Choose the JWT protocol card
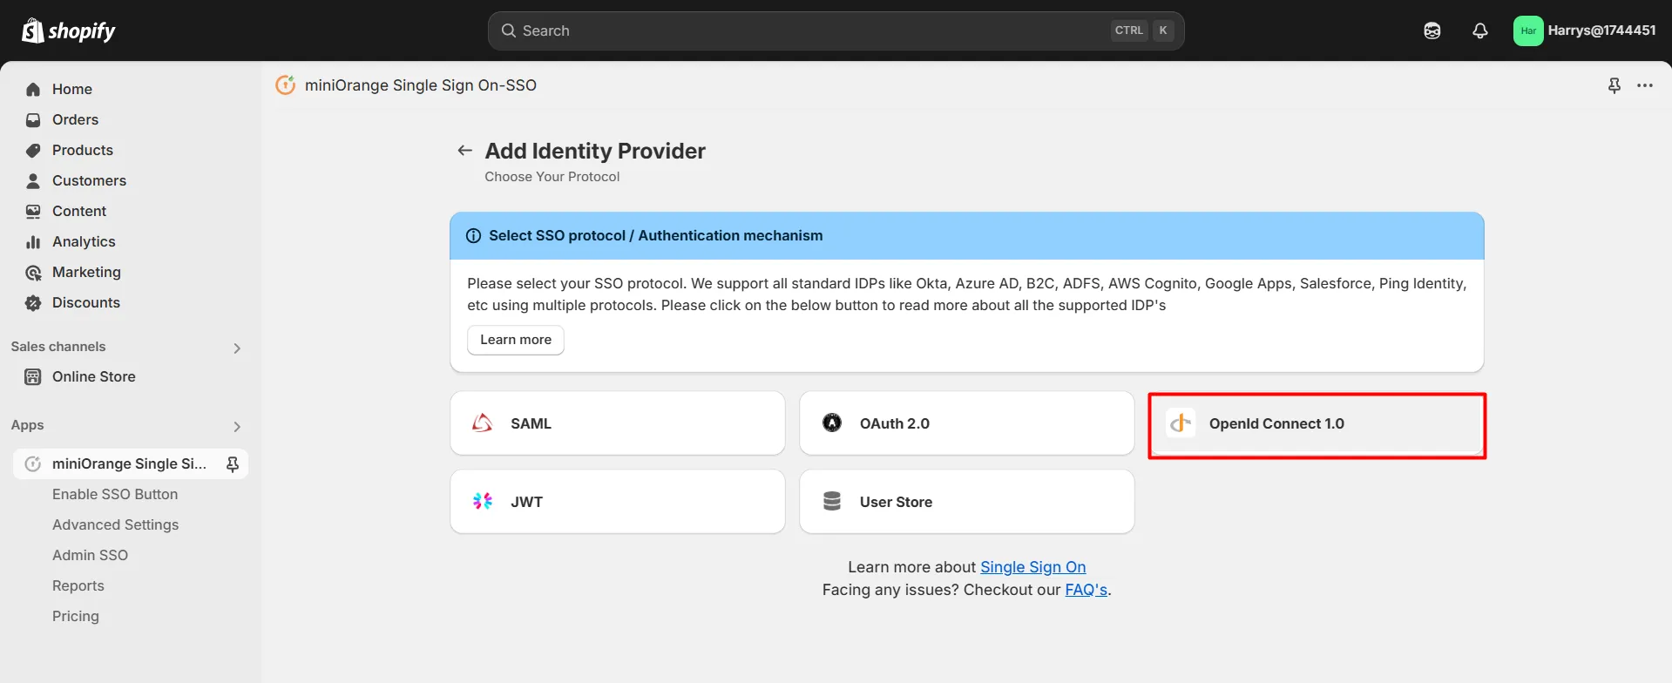This screenshot has width=1672, height=683. click(618, 501)
